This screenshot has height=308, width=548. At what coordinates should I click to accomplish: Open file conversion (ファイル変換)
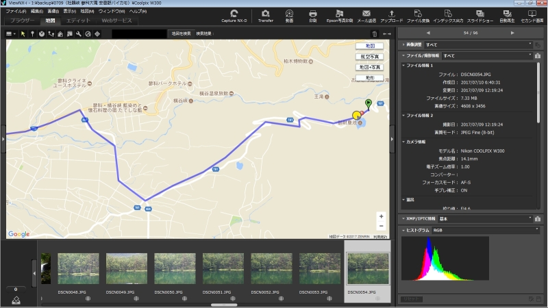[x=418, y=16]
